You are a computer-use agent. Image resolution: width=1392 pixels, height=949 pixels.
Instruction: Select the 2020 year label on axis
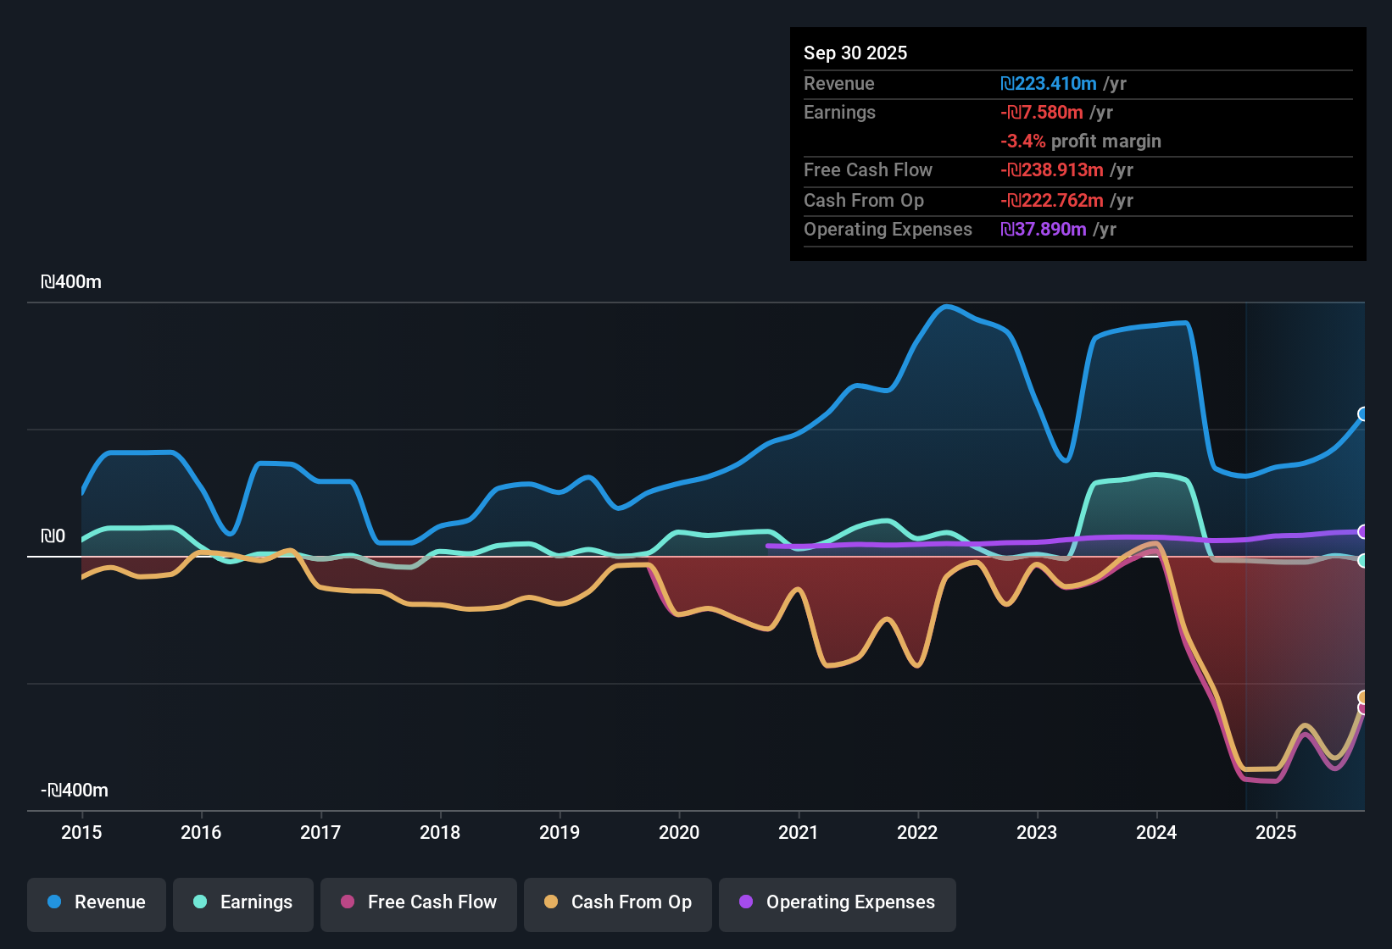coord(679,833)
